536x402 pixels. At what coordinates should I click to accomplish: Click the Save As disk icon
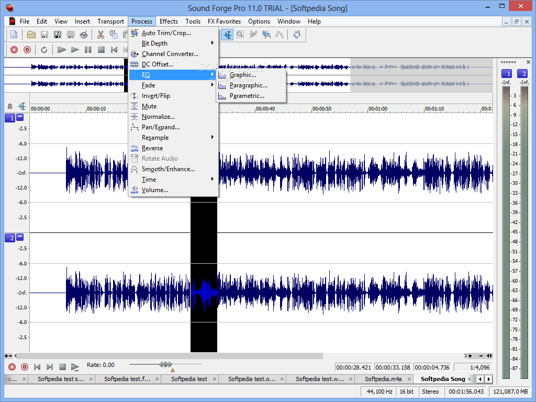pyautogui.click(x=58, y=35)
